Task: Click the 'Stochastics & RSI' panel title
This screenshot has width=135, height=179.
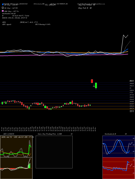Action: point(116,134)
